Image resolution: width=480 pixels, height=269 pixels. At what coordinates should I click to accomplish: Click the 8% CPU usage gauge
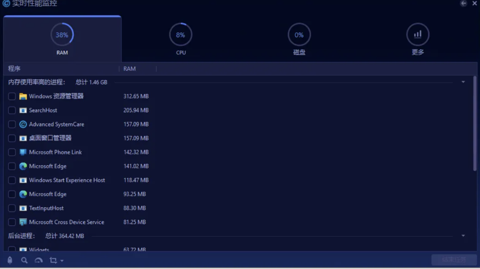tap(180, 35)
